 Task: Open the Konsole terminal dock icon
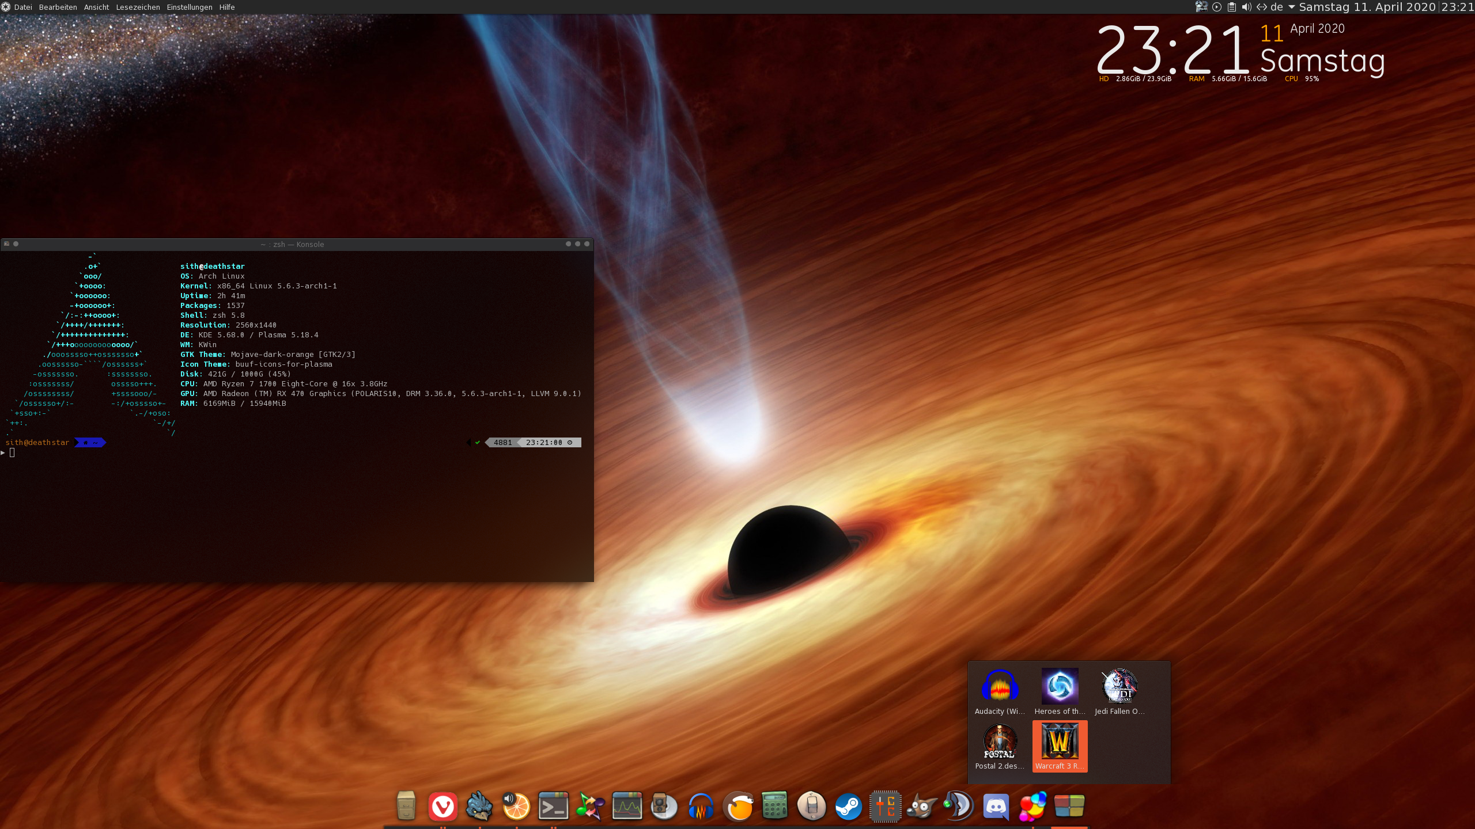(553, 806)
